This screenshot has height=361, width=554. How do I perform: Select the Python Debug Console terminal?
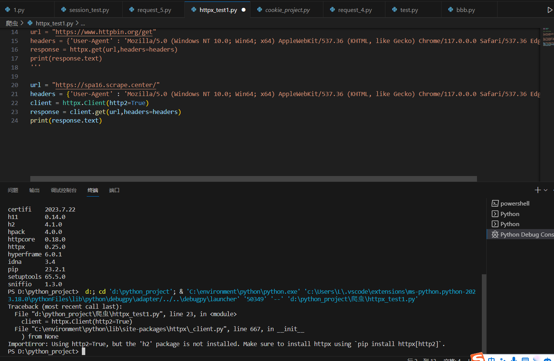520,234
